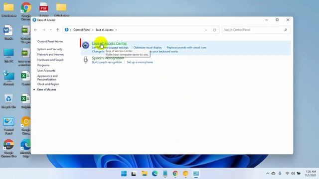319x179 pixels.
Task: Select Ease of Access breadcrumb segment
Action: tap(104, 30)
